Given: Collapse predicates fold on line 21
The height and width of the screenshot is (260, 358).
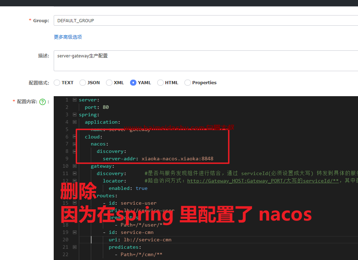Looking at the screenshot, I should pos(75,247).
